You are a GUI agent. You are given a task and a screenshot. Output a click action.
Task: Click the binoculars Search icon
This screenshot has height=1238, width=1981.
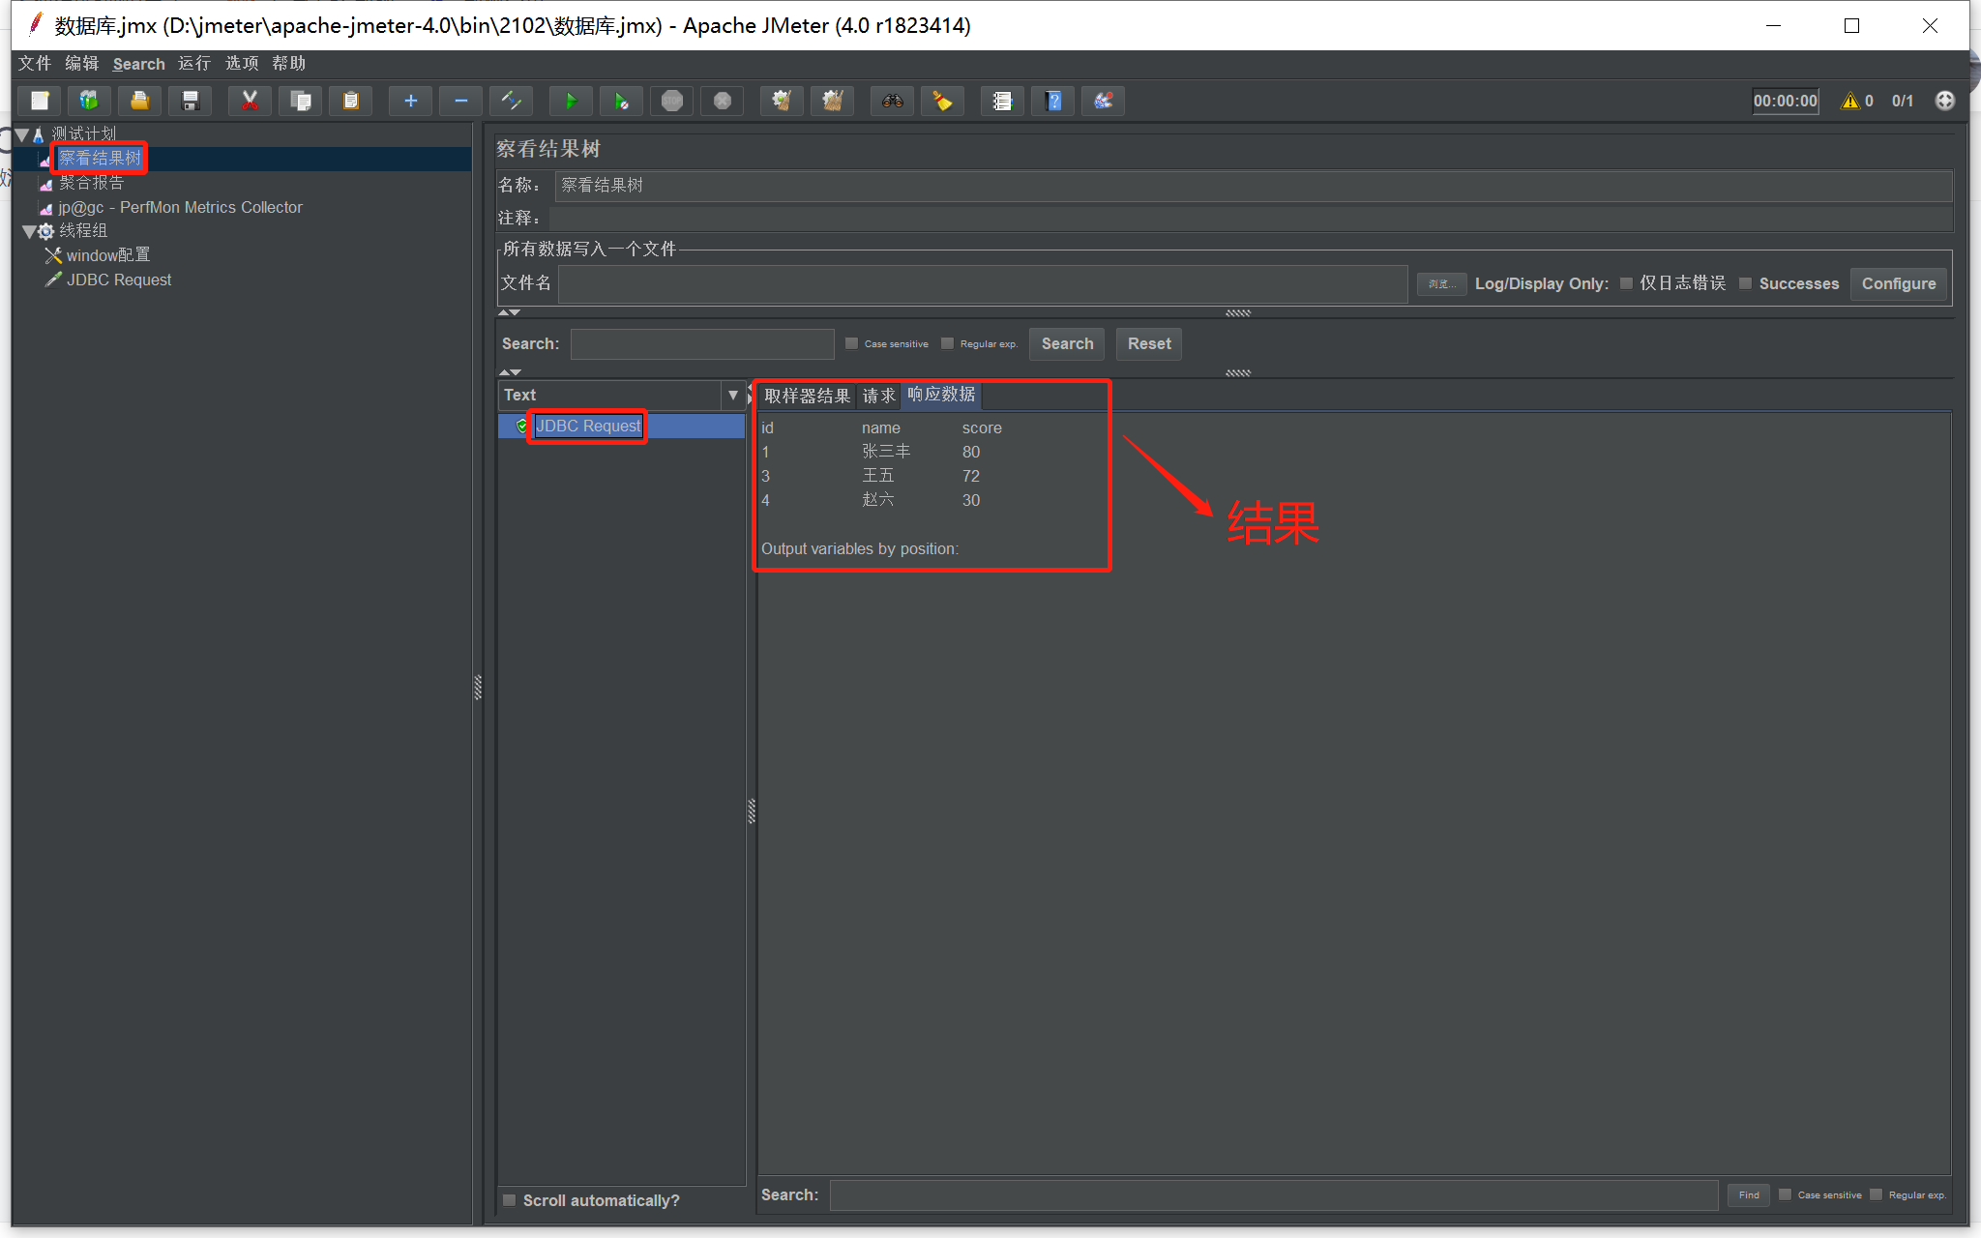point(892,101)
